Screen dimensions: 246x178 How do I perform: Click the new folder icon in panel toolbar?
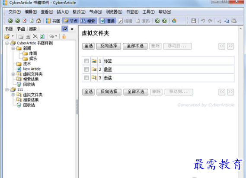pyautogui.click(x=21, y=36)
